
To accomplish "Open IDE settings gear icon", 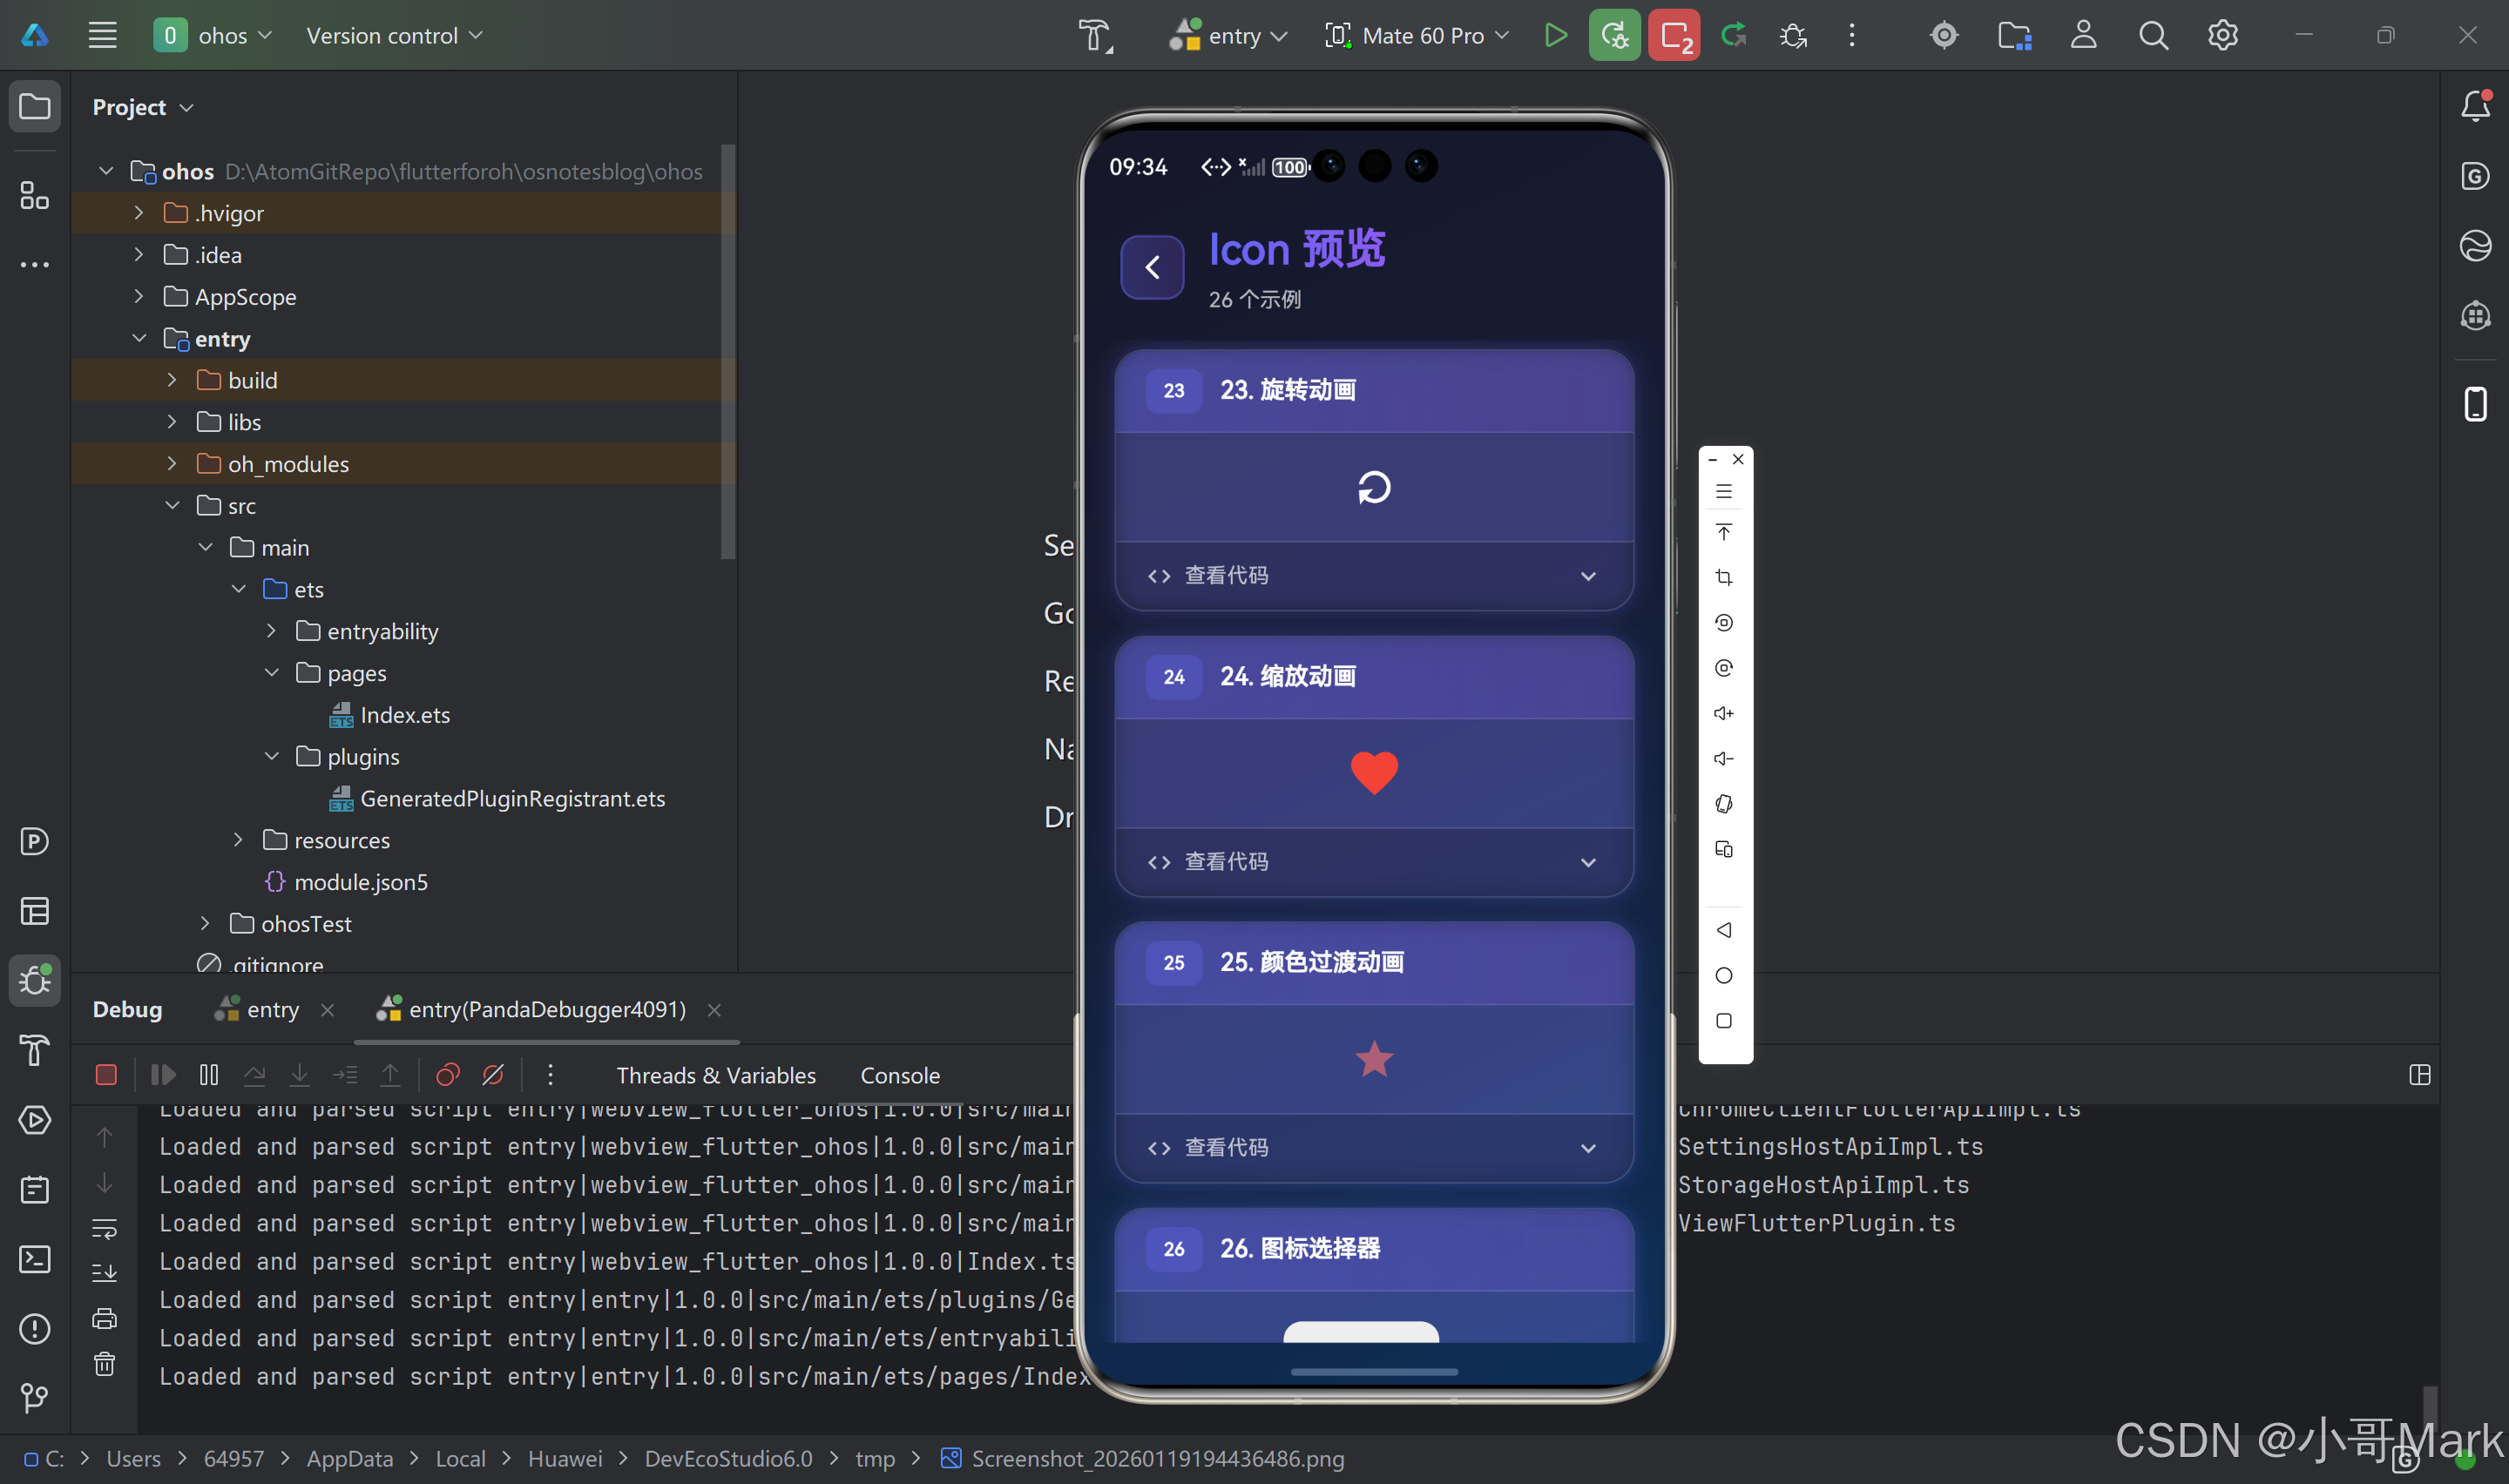I will pyautogui.click(x=2222, y=36).
